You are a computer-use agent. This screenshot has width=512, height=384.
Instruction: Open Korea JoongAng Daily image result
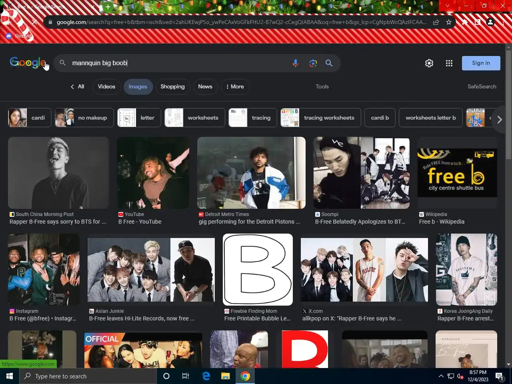466,270
